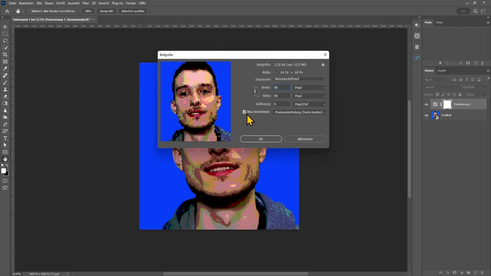Image resolution: width=491 pixels, height=276 pixels.
Task: Add layer mask icon at Layers panel bottom
Action: 455,273
